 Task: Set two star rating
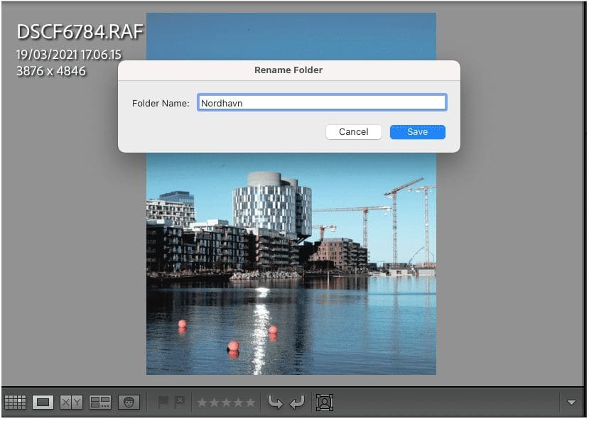pyautogui.click(x=214, y=403)
